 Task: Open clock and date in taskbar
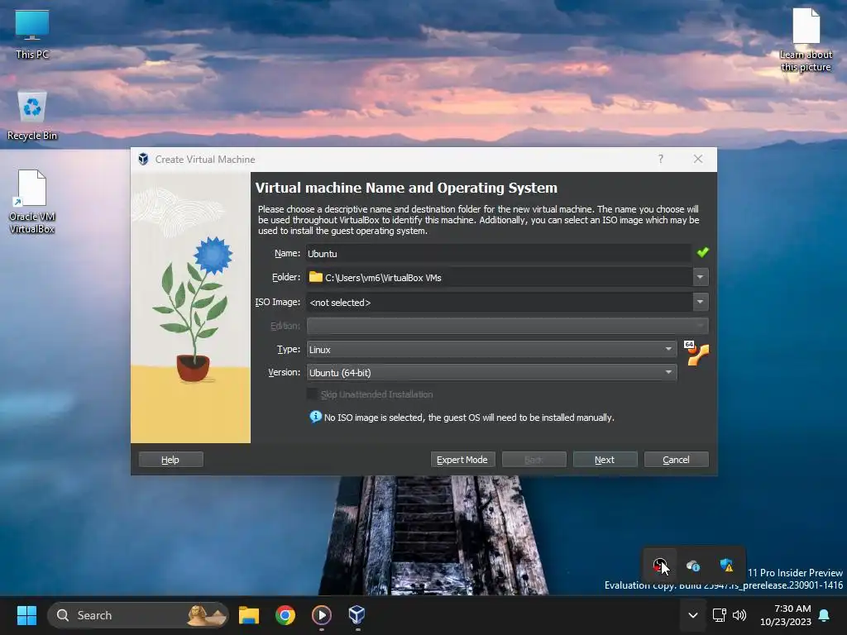click(786, 615)
